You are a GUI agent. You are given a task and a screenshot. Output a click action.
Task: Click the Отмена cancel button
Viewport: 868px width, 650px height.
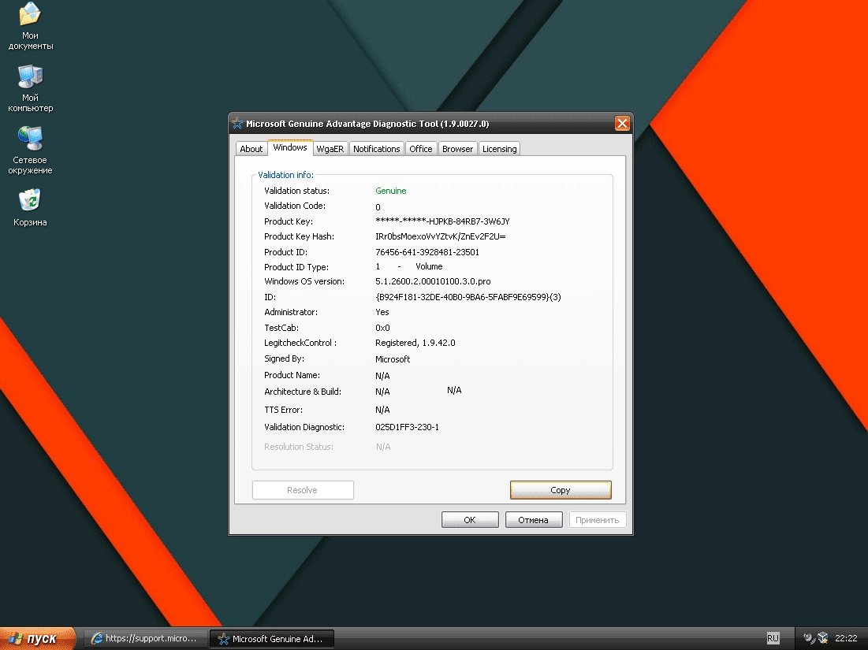tap(533, 520)
